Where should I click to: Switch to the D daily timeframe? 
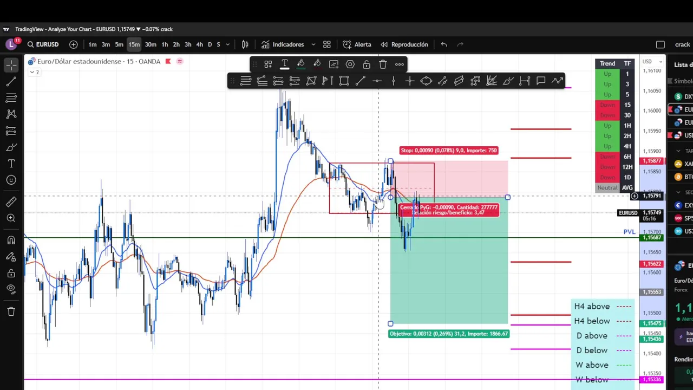pyautogui.click(x=210, y=44)
